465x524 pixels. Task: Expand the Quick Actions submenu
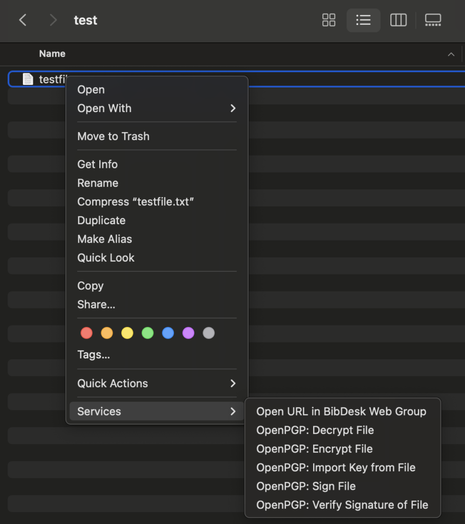(x=233, y=383)
